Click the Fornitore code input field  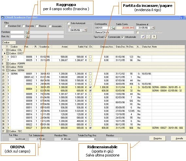point(17,32)
